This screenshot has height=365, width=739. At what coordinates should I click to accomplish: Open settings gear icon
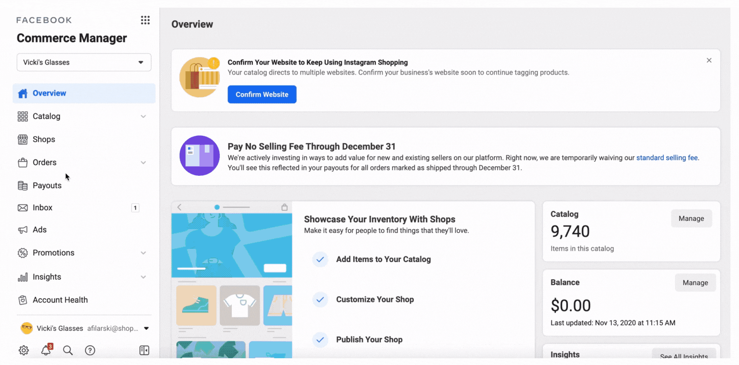(x=24, y=351)
